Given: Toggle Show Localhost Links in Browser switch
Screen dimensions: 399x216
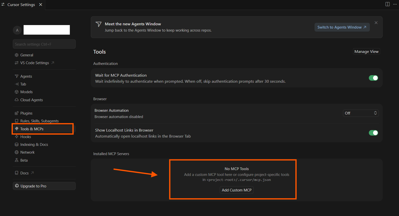Looking at the screenshot, I should [373, 133].
